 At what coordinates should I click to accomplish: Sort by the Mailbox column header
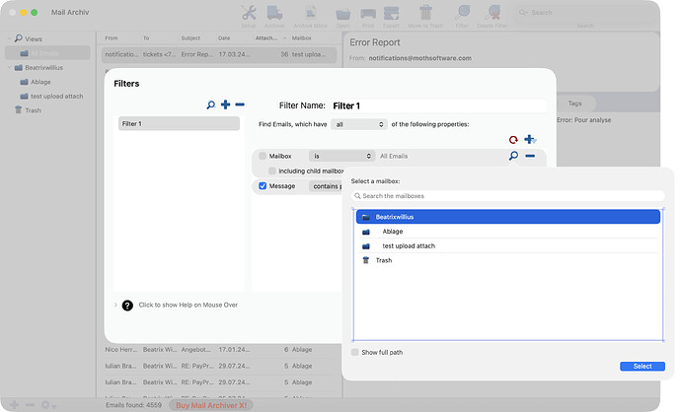(x=302, y=38)
